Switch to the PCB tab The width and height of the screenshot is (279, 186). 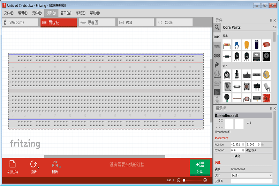[135, 22]
